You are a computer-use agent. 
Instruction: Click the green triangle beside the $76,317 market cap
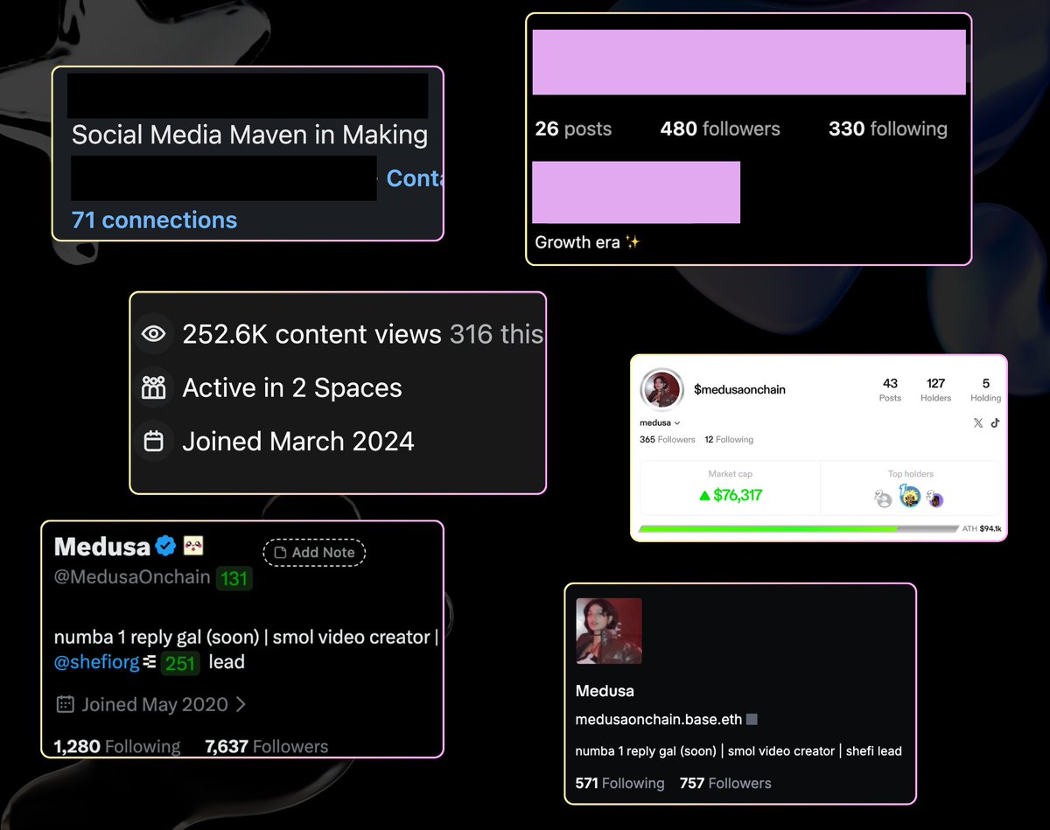tap(704, 496)
